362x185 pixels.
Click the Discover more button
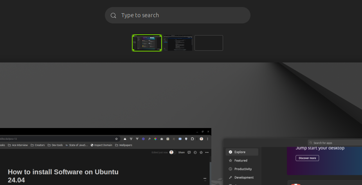[307, 158]
